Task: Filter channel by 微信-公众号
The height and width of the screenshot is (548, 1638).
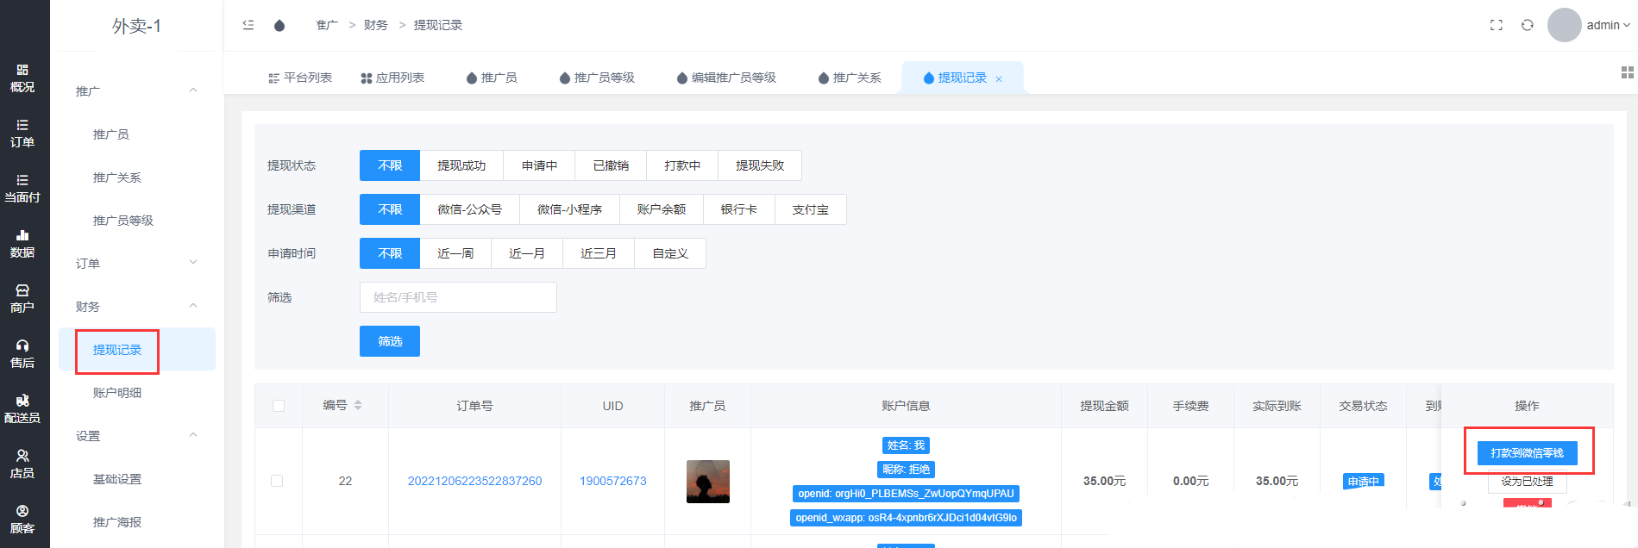Action: 469,209
